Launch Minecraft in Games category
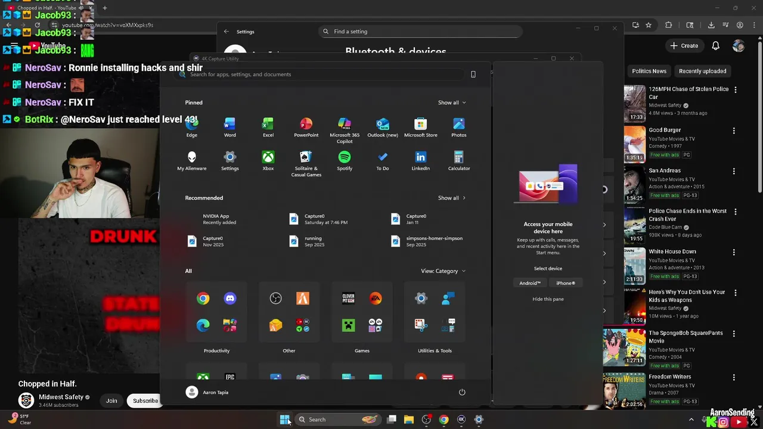763x429 pixels. pos(349,325)
